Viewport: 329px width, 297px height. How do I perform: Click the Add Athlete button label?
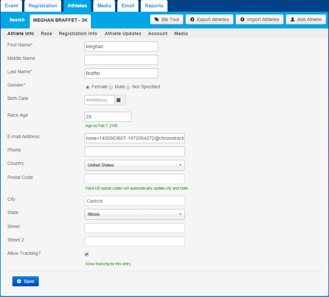(309, 19)
